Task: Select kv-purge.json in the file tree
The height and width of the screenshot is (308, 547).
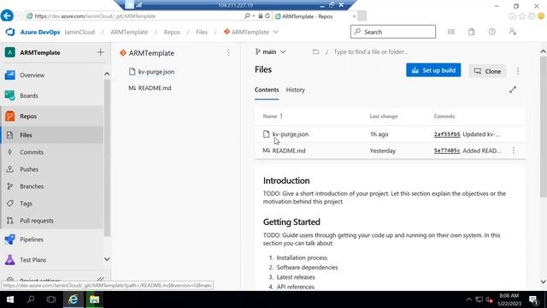Action: (x=156, y=72)
